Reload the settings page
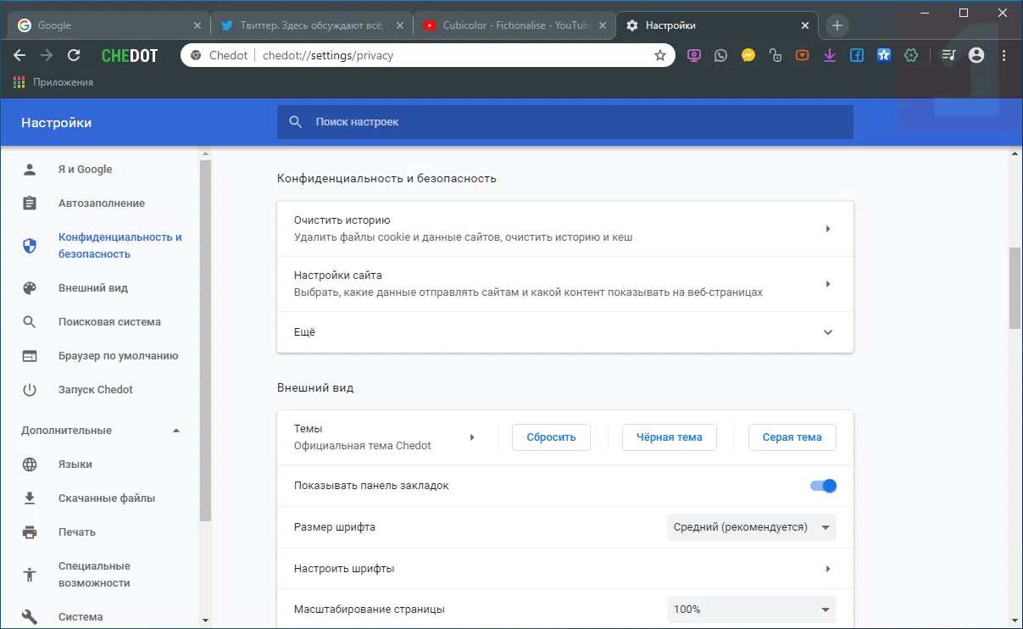Screen dimensions: 1023x629 (x=74, y=55)
